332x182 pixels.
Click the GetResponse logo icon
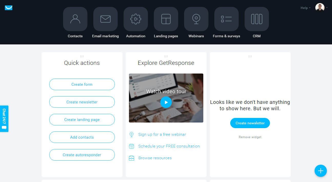coord(8,8)
